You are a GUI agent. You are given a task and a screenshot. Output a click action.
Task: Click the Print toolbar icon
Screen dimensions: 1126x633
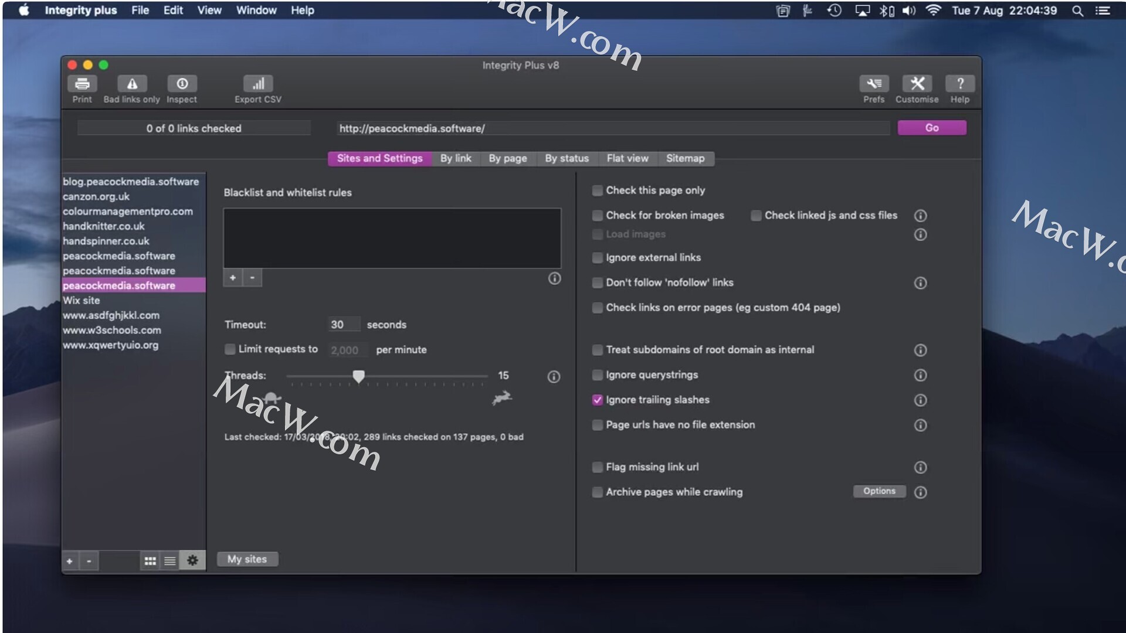(x=82, y=84)
